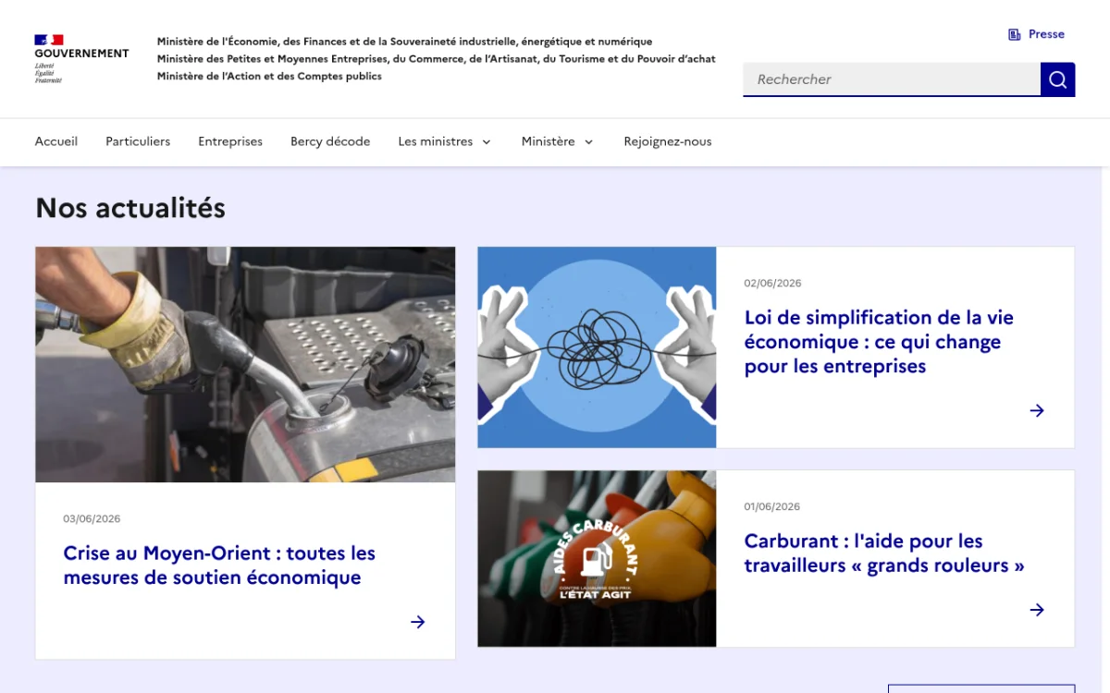1110x693 pixels.
Task: Click the Ministère des Petites et Moyennes Entreprises line
Action: pos(437,59)
